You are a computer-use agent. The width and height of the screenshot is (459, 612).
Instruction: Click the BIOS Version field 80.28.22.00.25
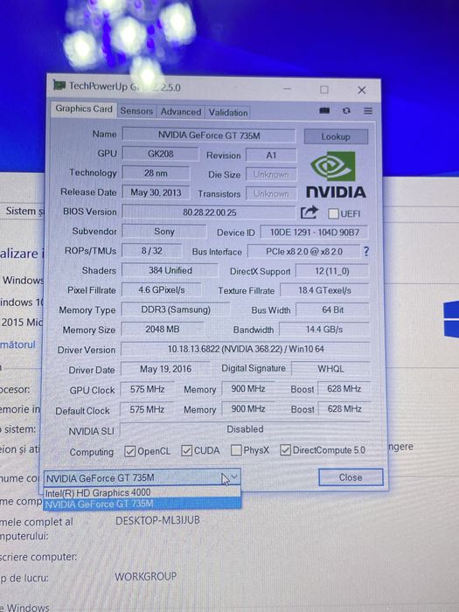click(x=209, y=212)
